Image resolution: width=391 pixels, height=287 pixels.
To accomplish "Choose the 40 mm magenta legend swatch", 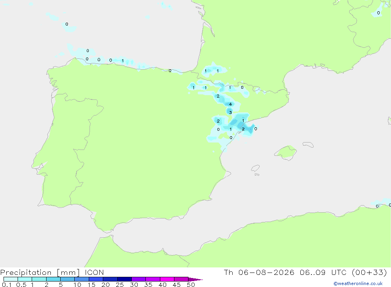I will point(167,279).
